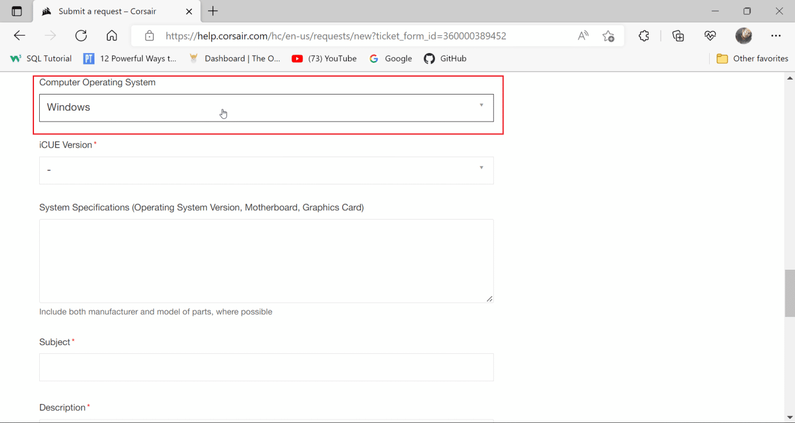
Task: Go to the browser home page
Action: (x=112, y=36)
